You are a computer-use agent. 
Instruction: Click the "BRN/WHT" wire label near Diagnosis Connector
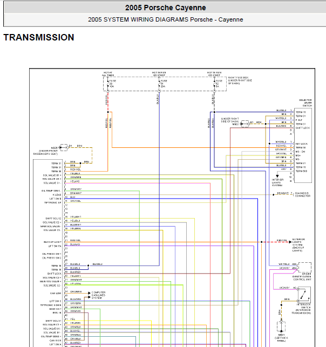pos(283,193)
